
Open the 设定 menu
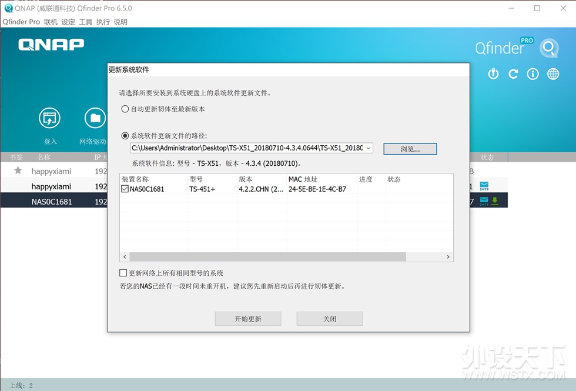pyautogui.click(x=68, y=22)
